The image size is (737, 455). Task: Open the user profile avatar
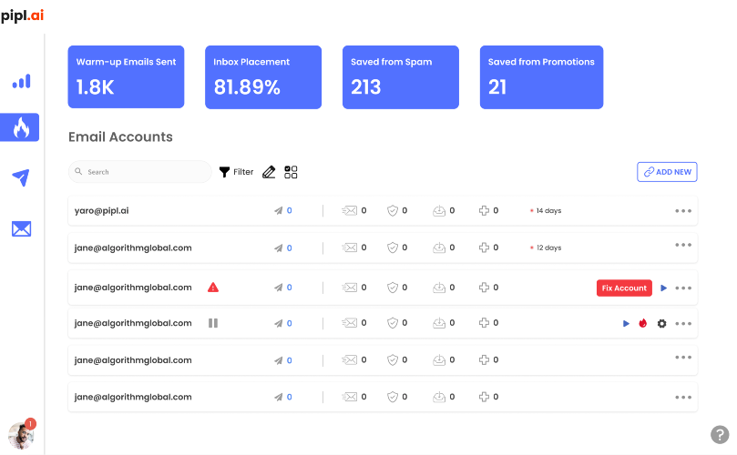coord(21,436)
